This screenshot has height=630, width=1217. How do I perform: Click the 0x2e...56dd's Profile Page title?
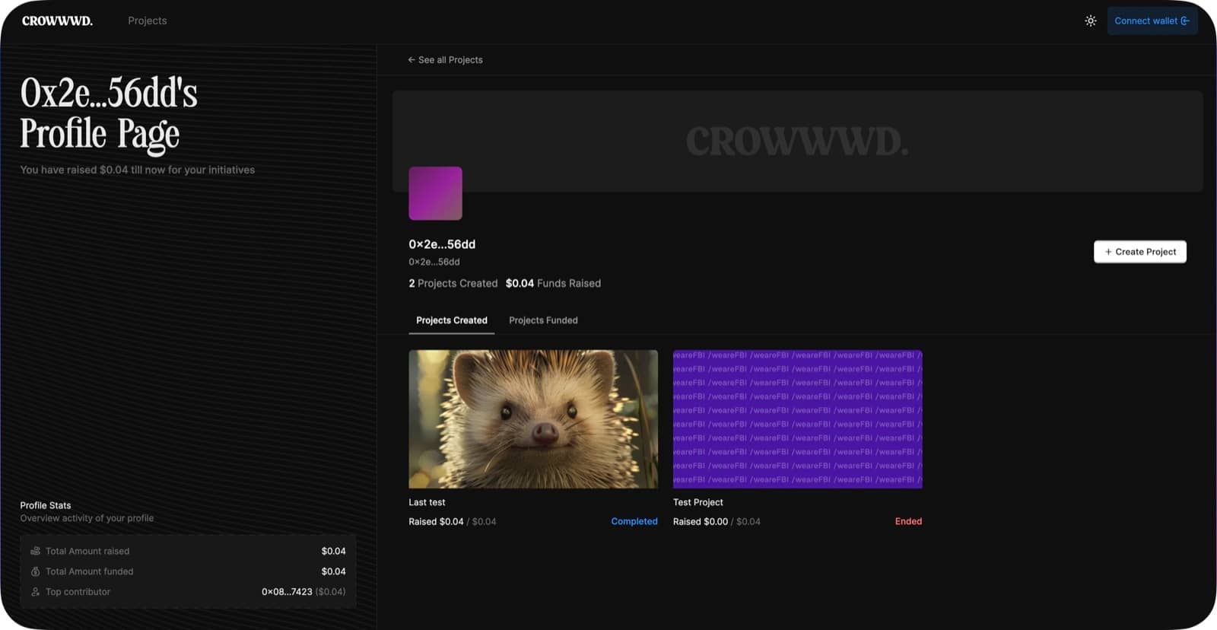[109, 114]
